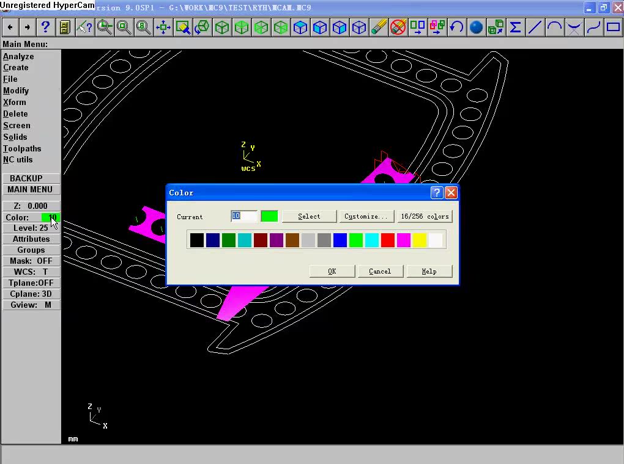Open the Groups secondary menu button
624x464 pixels.
tap(31, 250)
